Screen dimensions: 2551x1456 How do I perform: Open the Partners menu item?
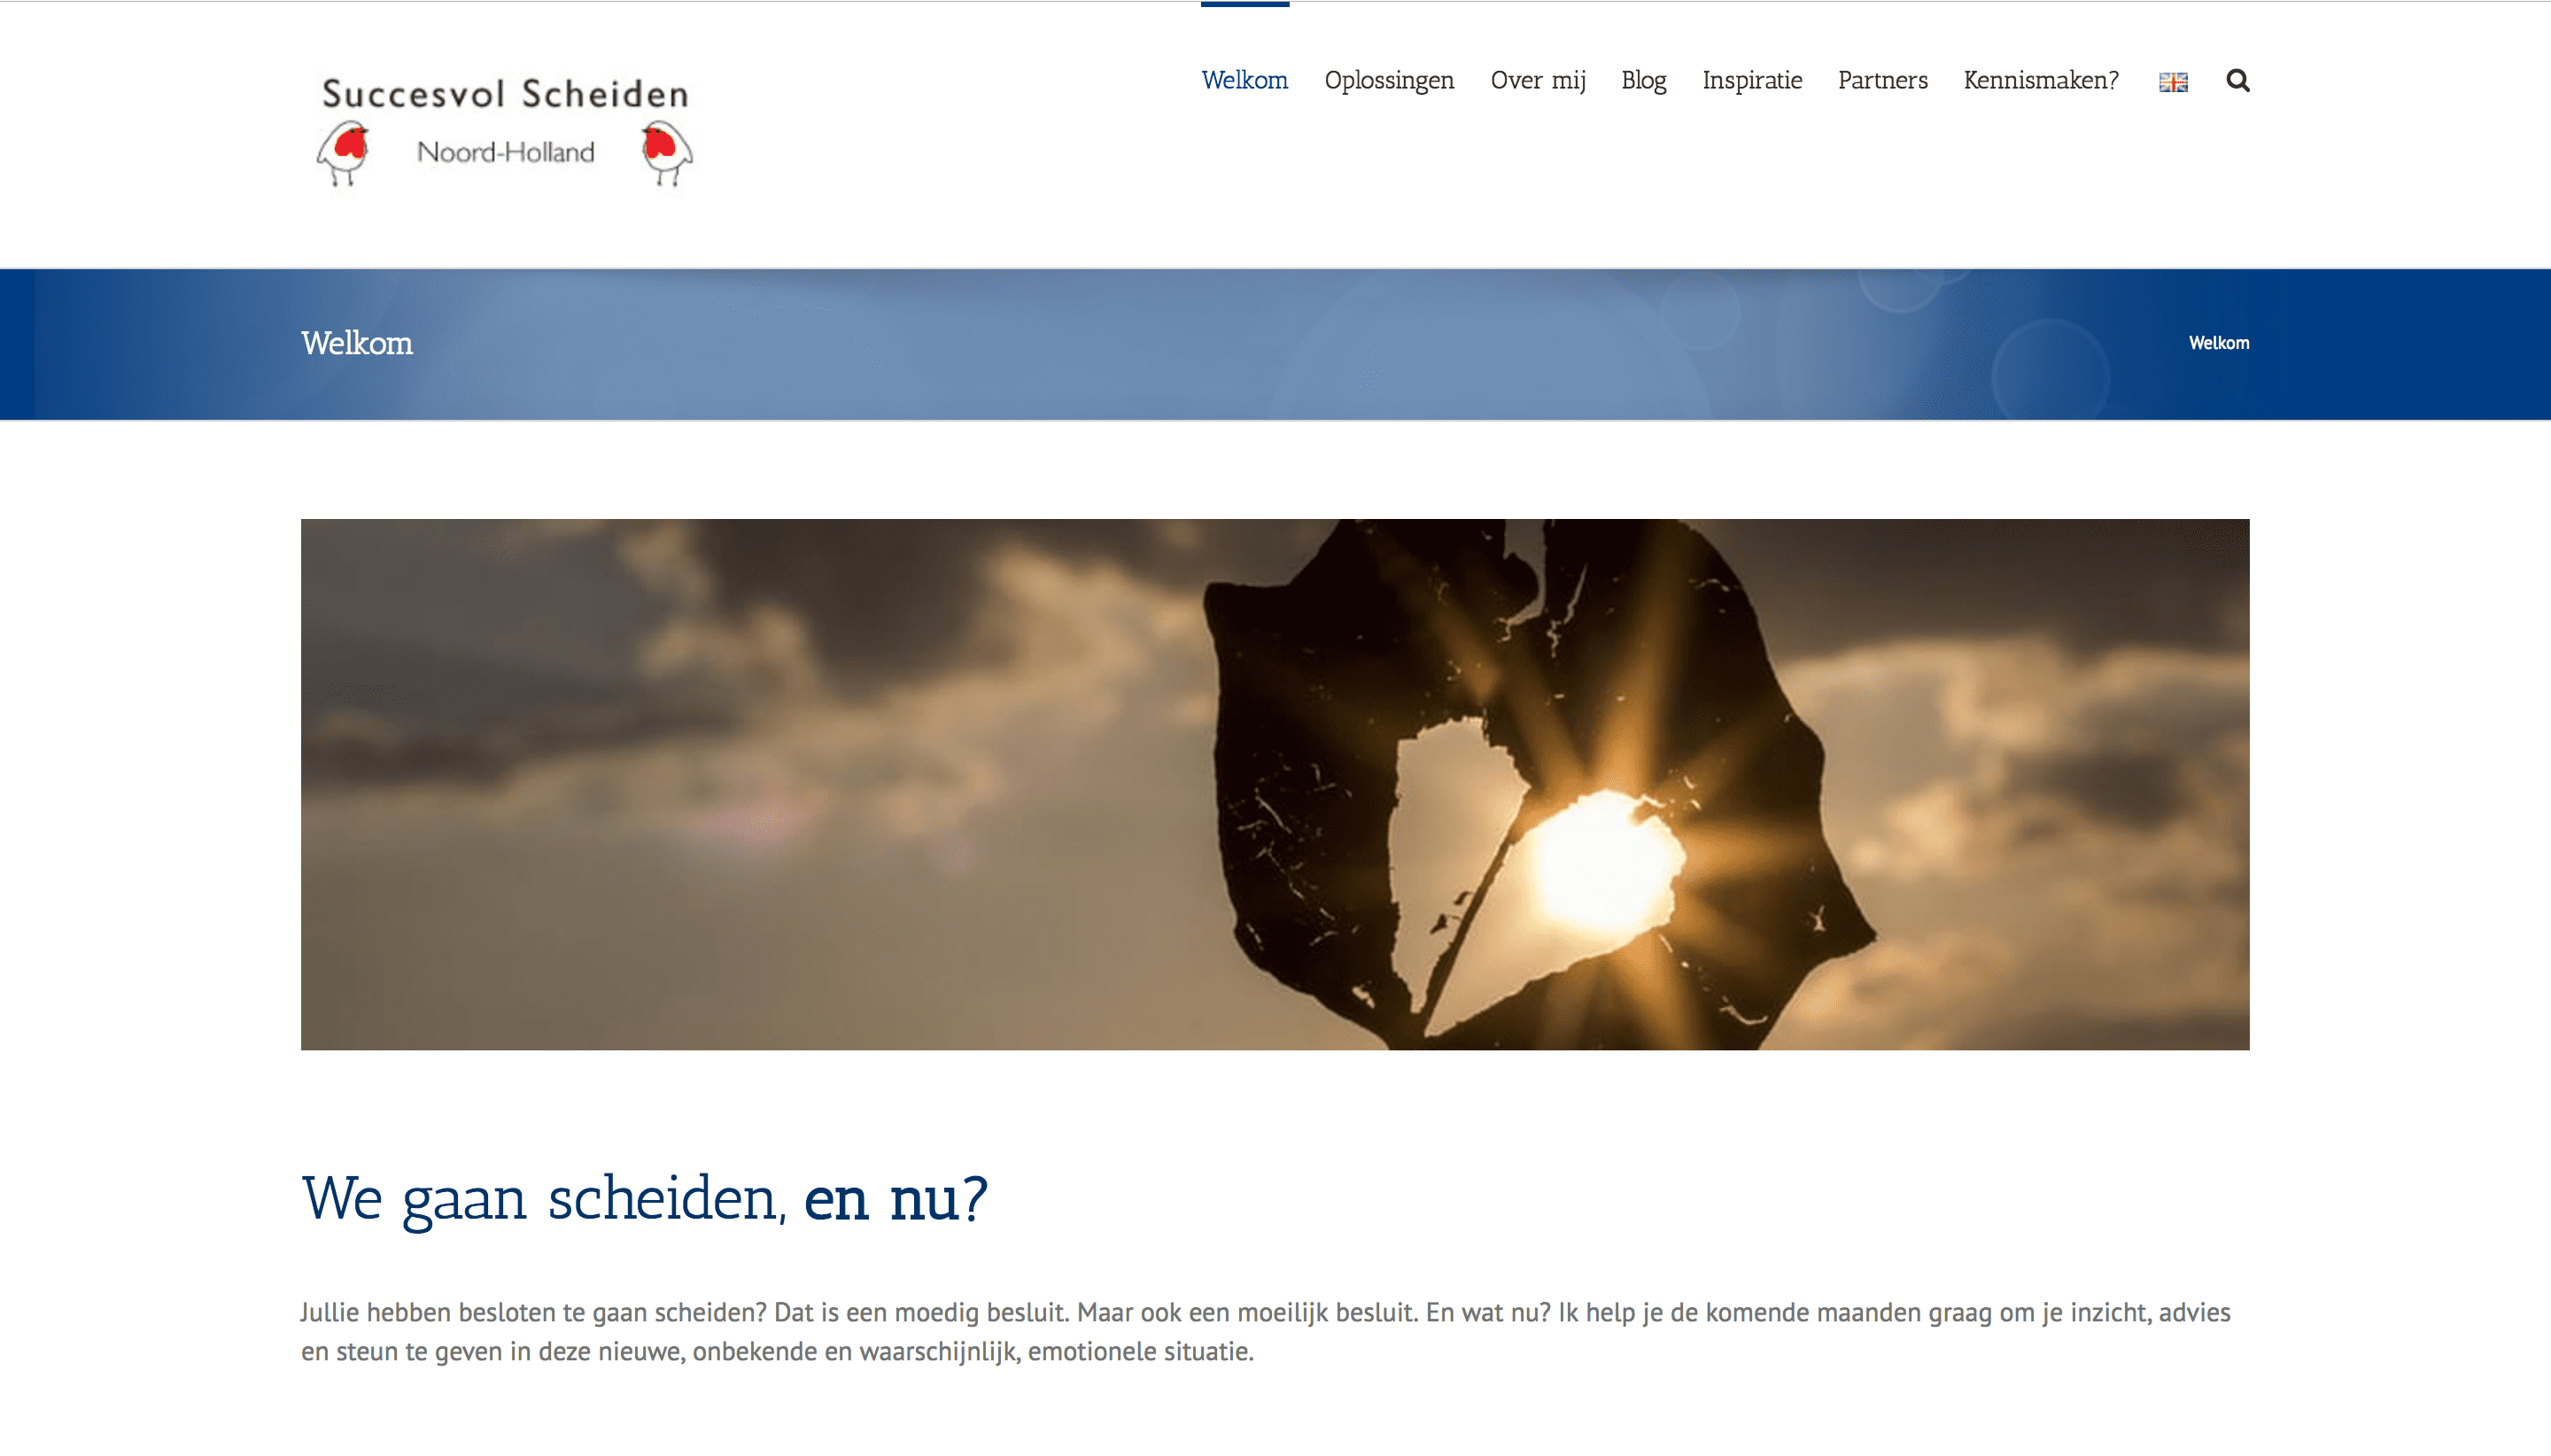[1883, 80]
